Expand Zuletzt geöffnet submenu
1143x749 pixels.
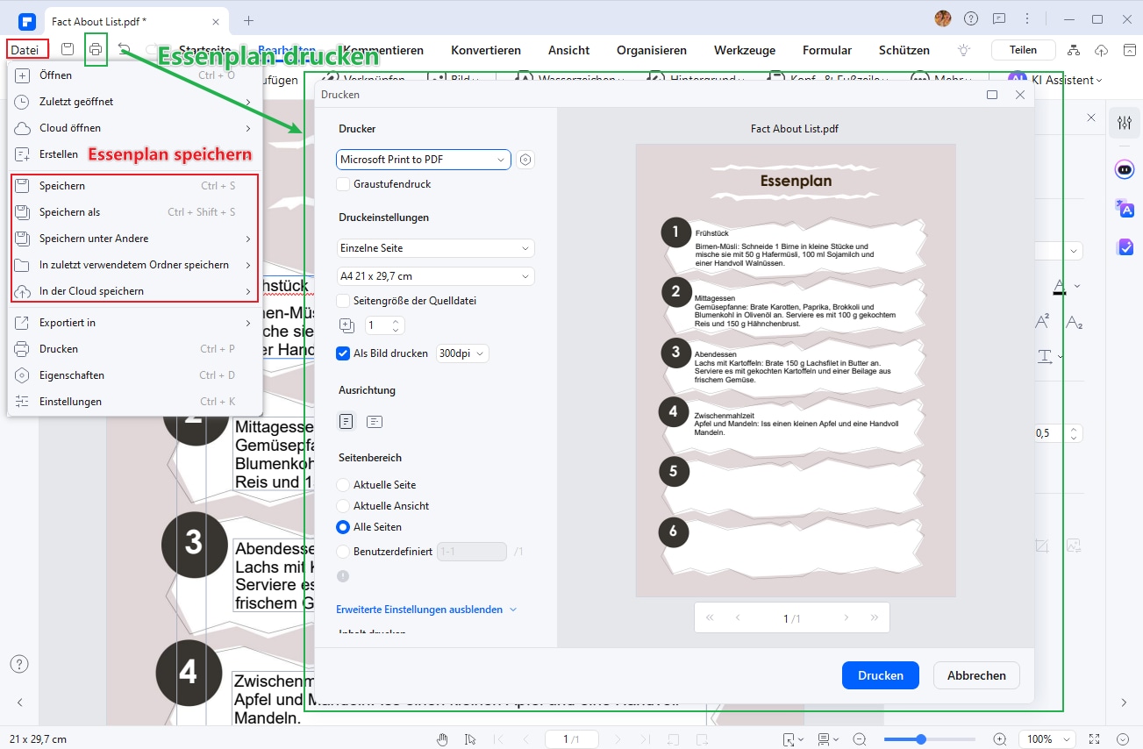(134, 102)
